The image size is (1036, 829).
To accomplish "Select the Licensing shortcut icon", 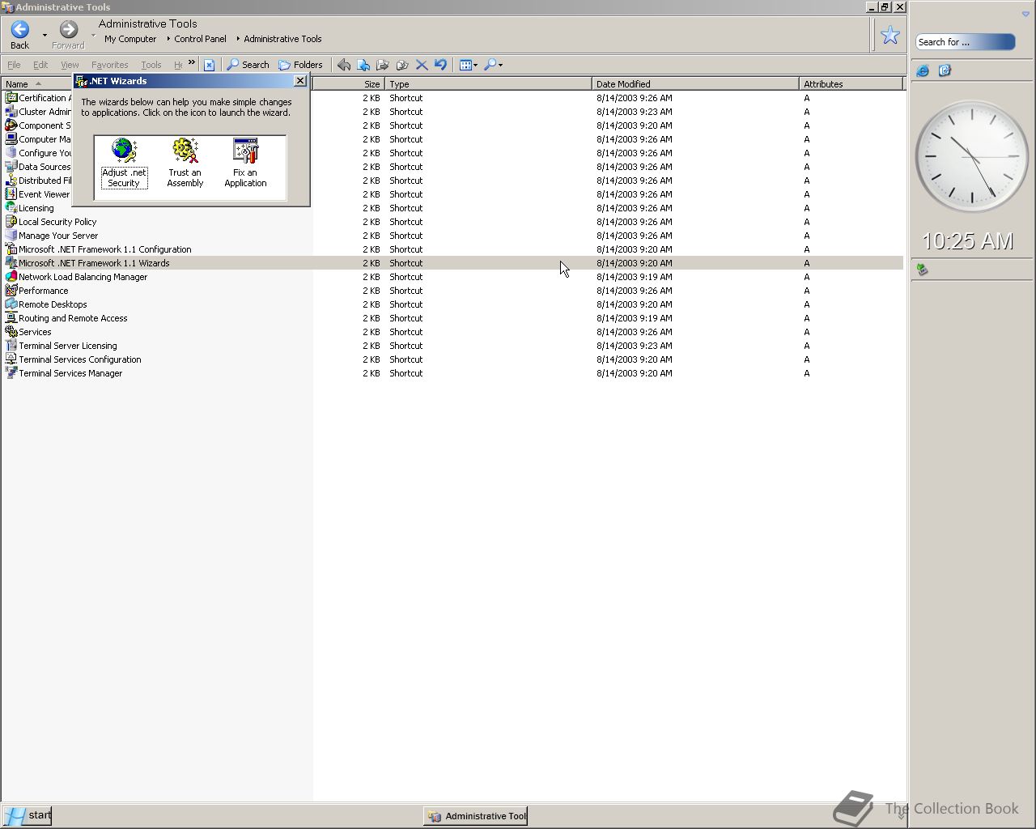I will (11, 208).
